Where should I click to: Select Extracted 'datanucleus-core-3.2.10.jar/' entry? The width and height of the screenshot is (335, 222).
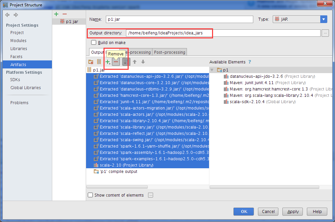coord(147,82)
